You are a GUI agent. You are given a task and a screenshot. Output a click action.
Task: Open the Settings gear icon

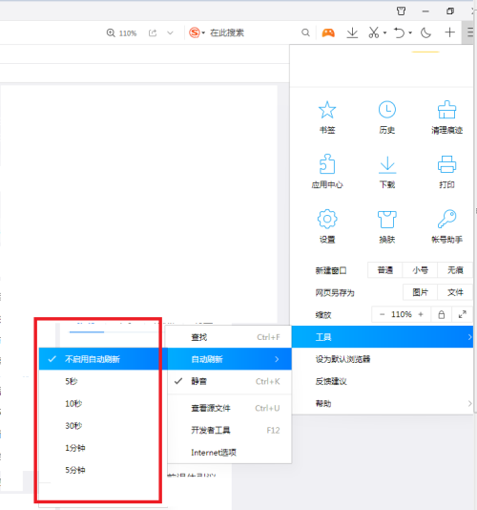pos(327,219)
